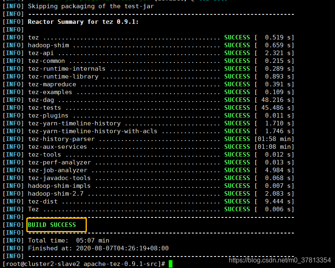The height and width of the screenshot is (268, 335).
Task: Select the 'tez-plugins' module name
Action: pos(48,116)
